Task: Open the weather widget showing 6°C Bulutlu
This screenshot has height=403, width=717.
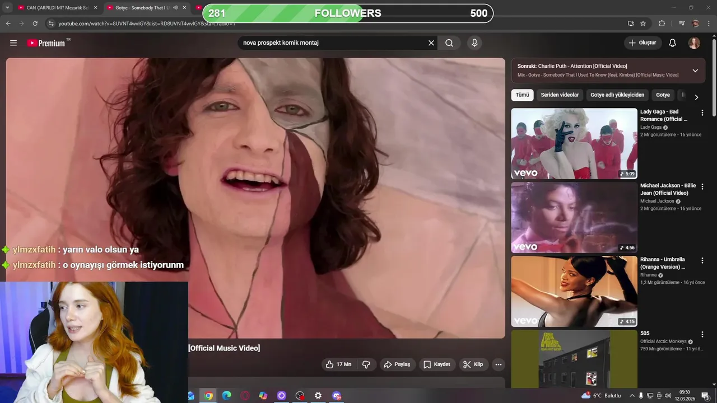Action: (601, 396)
